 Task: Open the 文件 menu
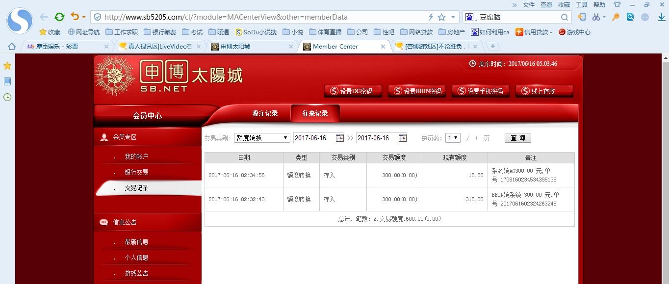click(529, 4)
